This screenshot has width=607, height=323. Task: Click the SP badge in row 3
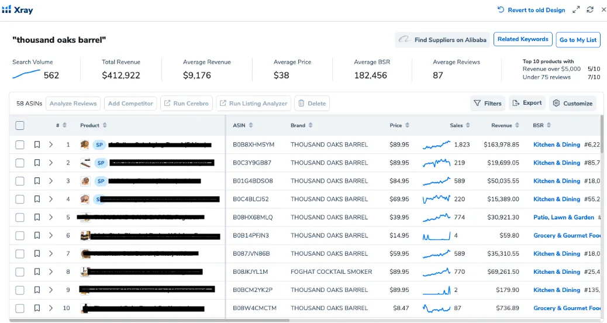tap(101, 181)
